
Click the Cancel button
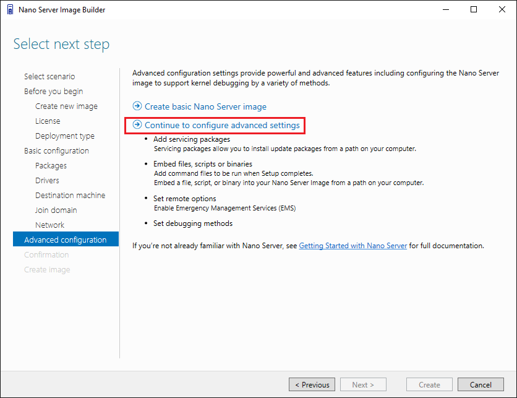(481, 384)
